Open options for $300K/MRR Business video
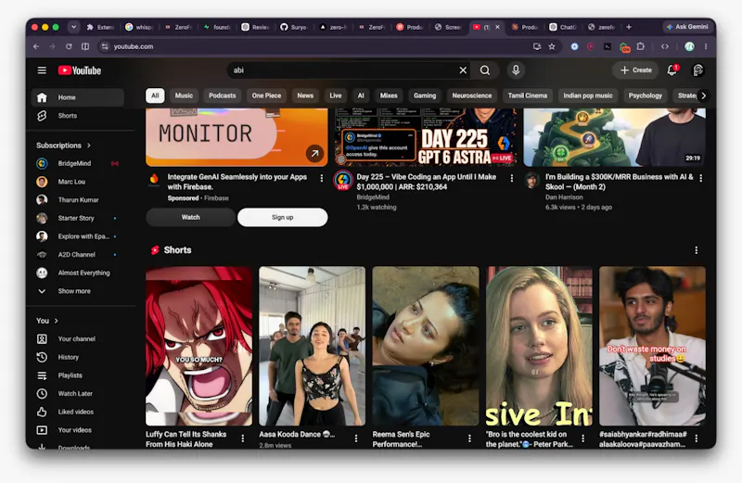742x483 pixels. click(x=701, y=178)
